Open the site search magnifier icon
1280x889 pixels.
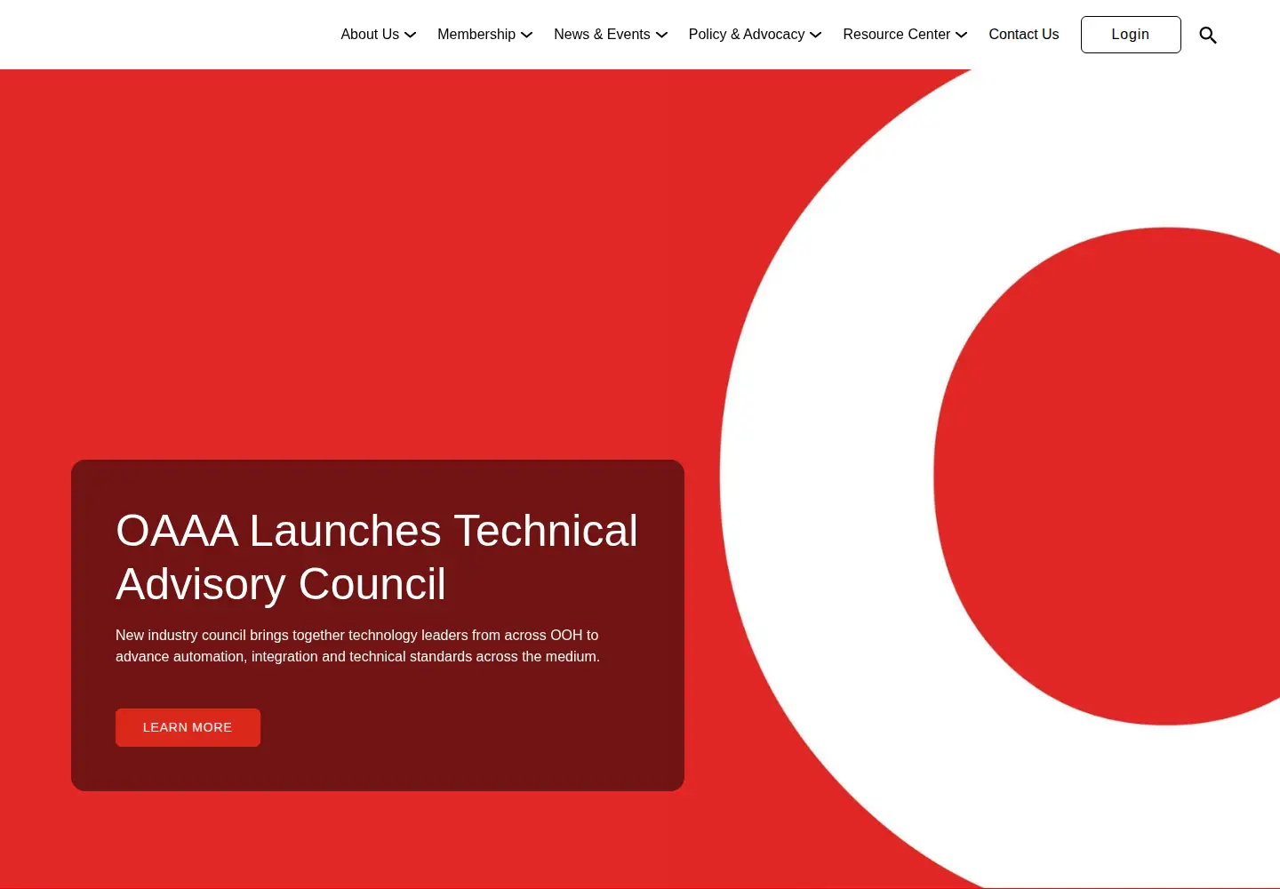[x=1208, y=35]
